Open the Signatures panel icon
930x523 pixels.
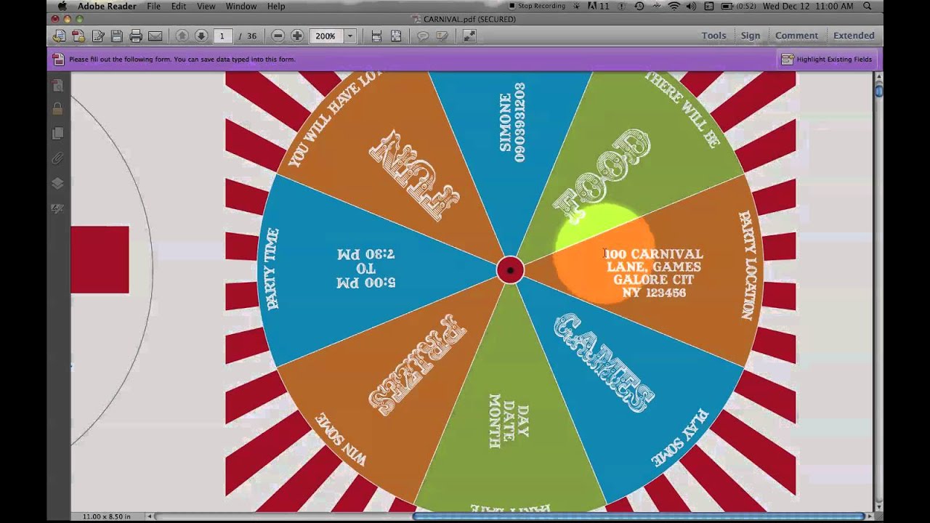tap(57, 208)
